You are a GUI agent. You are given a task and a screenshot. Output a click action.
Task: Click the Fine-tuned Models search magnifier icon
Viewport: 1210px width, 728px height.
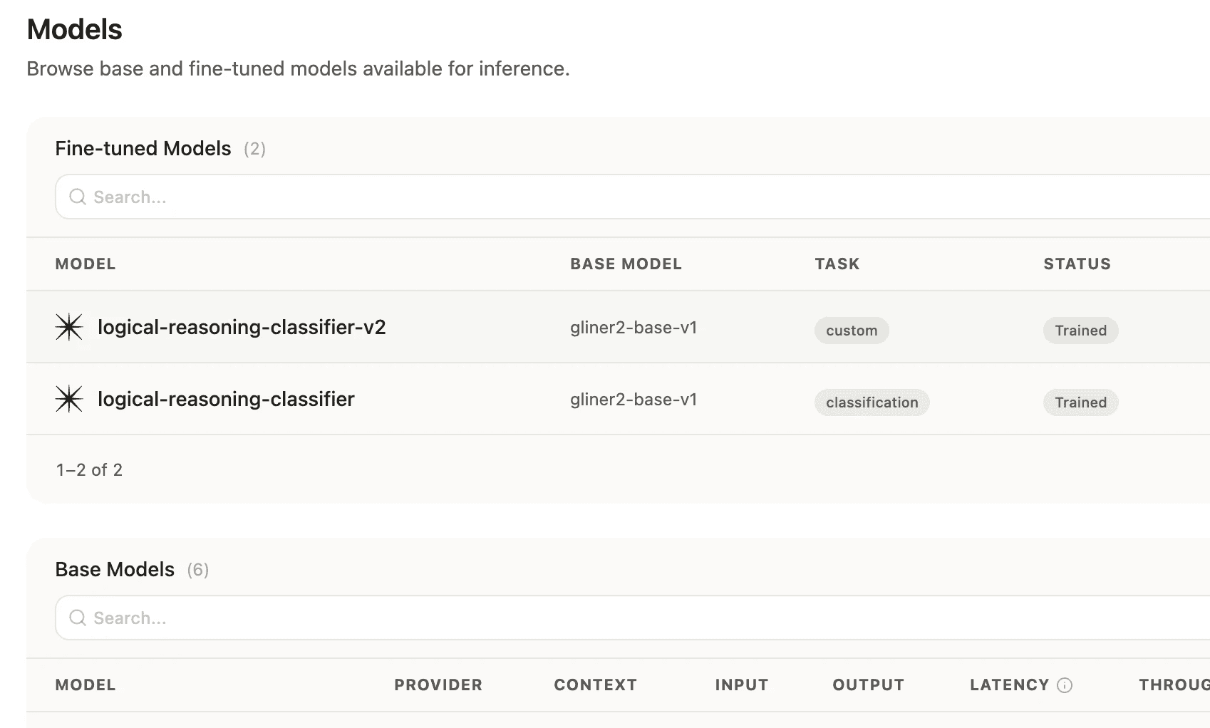tap(78, 197)
